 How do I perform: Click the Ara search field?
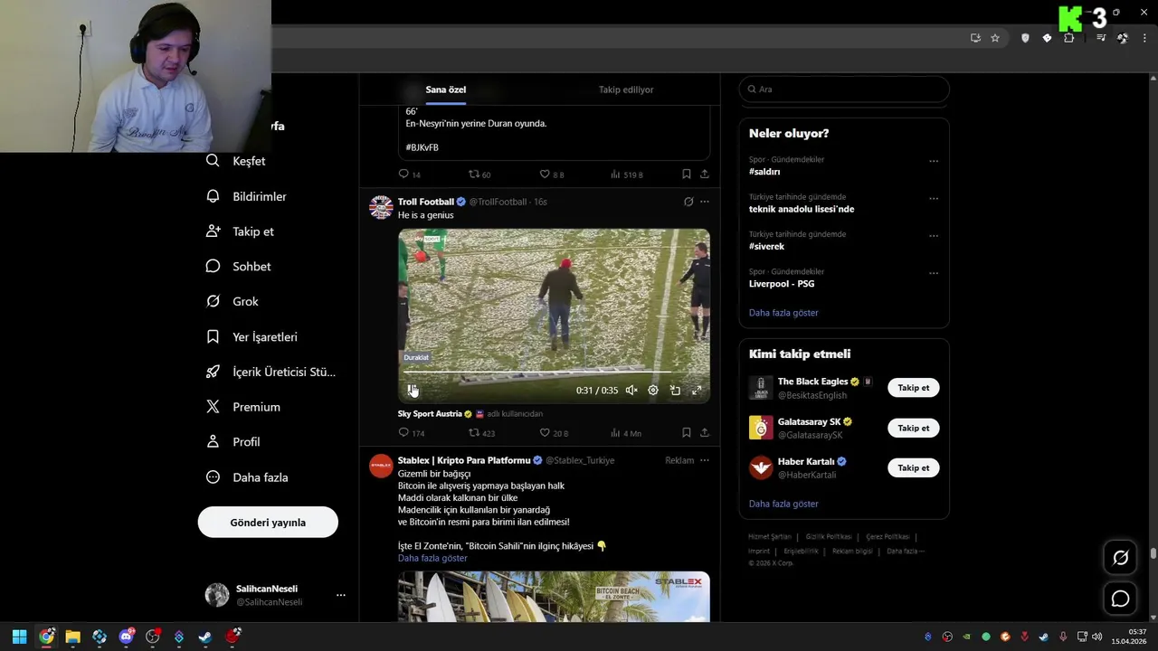[844, 89]
